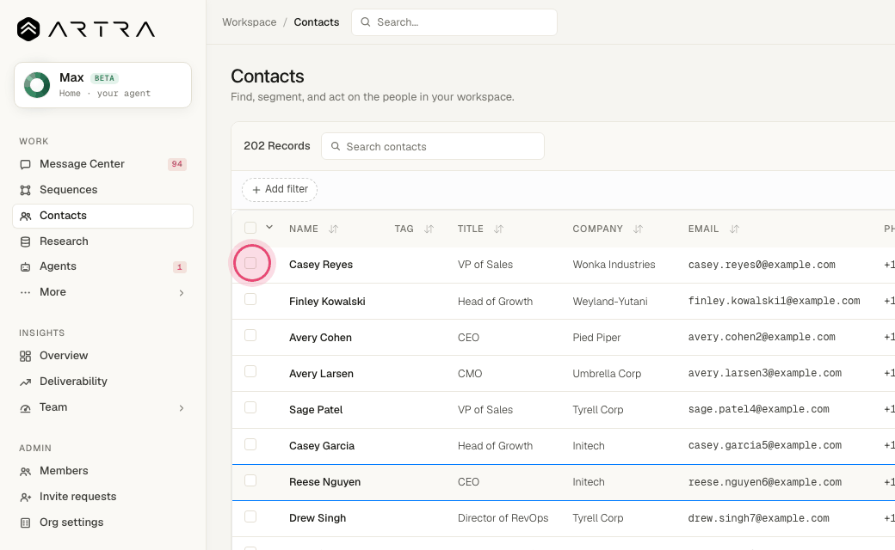Sort by Name column arrows
This screenshot has height=550, width=895.
333,229
